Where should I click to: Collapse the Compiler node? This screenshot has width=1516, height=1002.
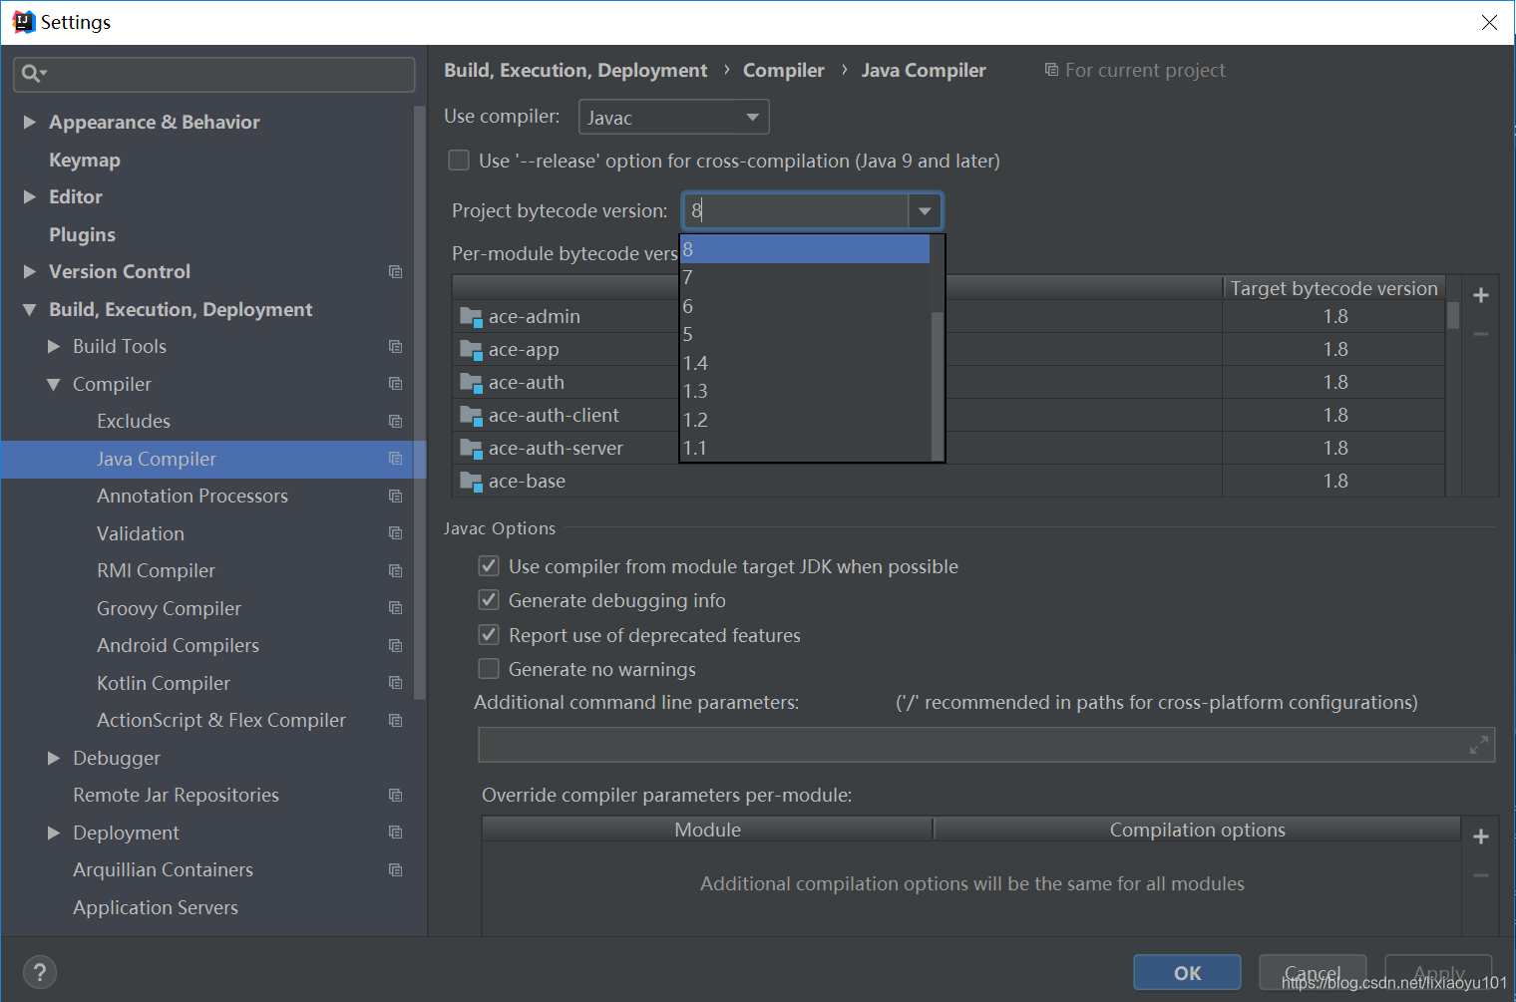[54, 385]
